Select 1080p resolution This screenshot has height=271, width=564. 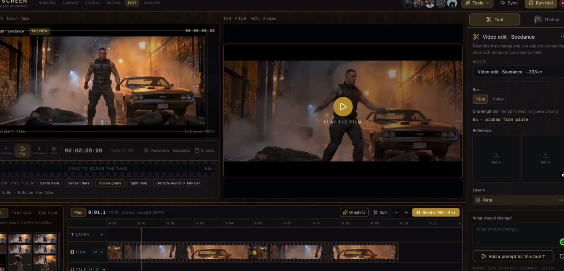point(498,99)
